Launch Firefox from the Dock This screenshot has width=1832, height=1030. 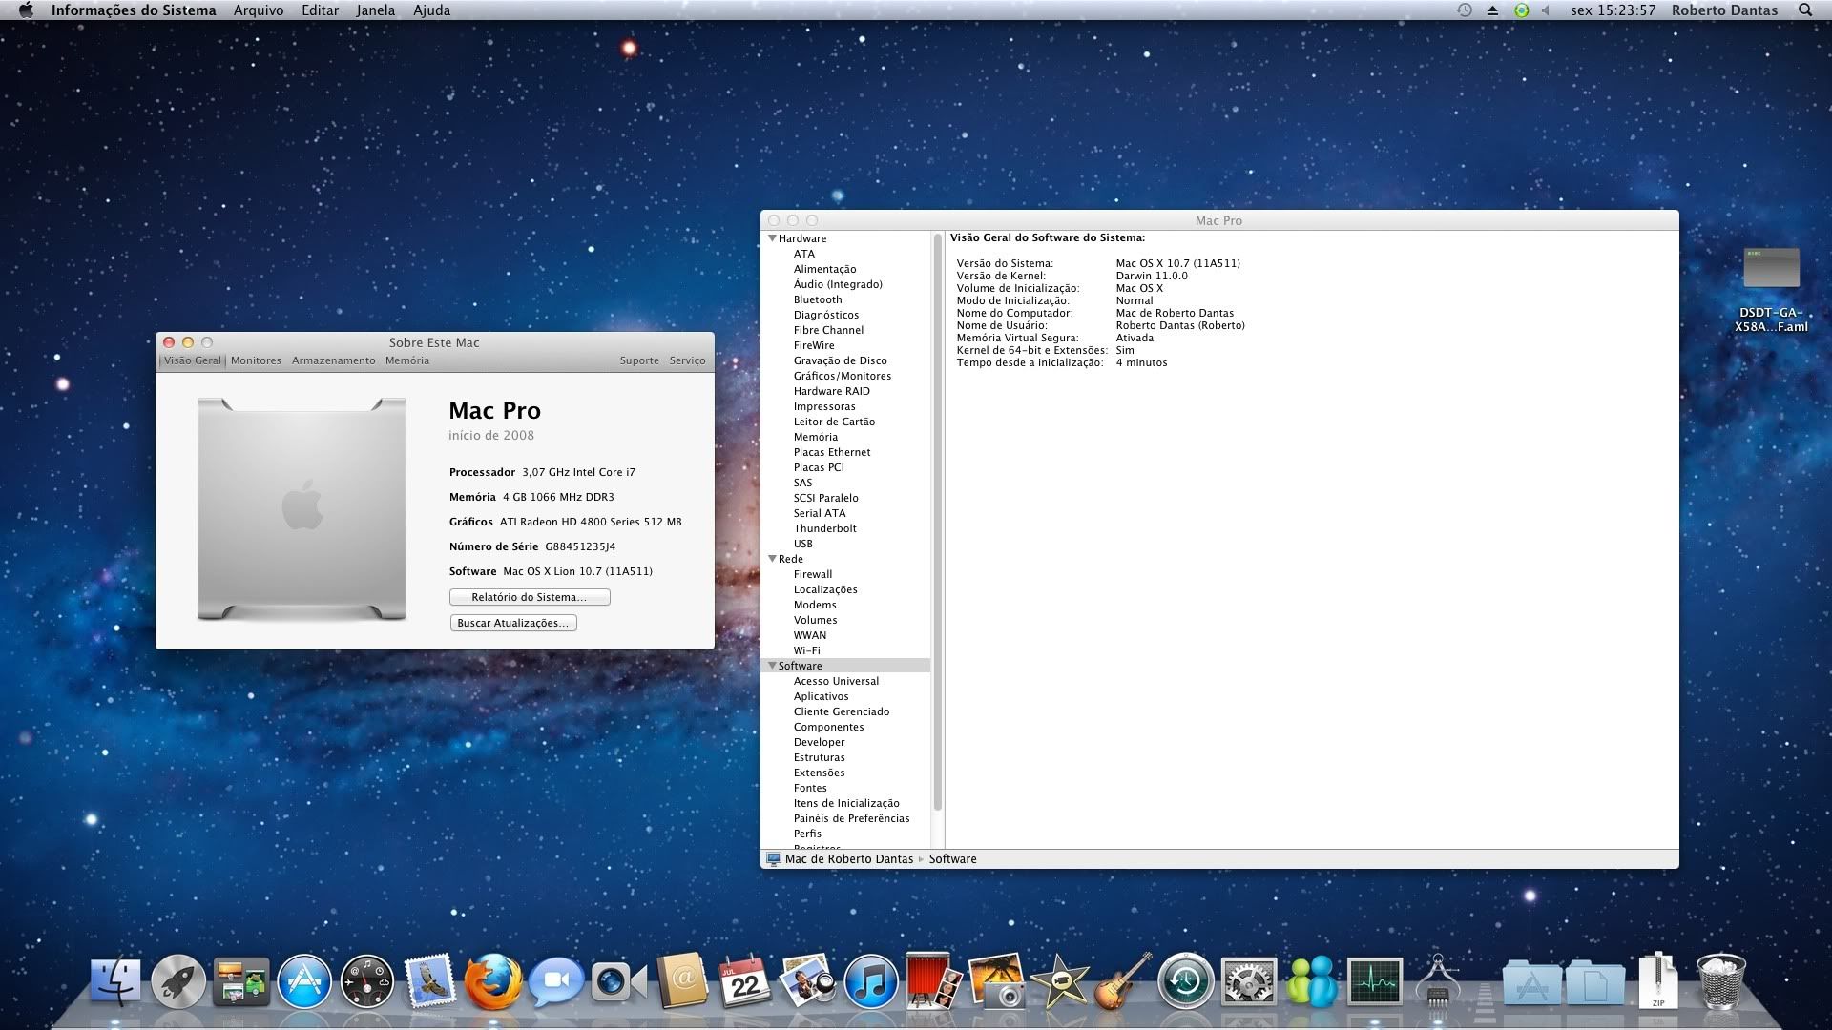[493, 981]
